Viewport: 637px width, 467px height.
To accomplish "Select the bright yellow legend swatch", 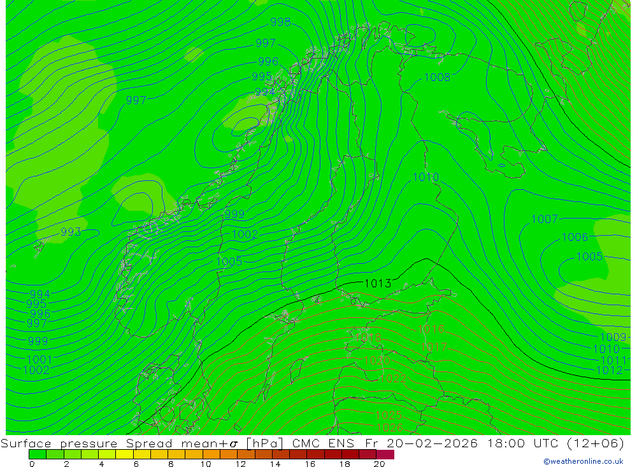I will click(124, 454).
